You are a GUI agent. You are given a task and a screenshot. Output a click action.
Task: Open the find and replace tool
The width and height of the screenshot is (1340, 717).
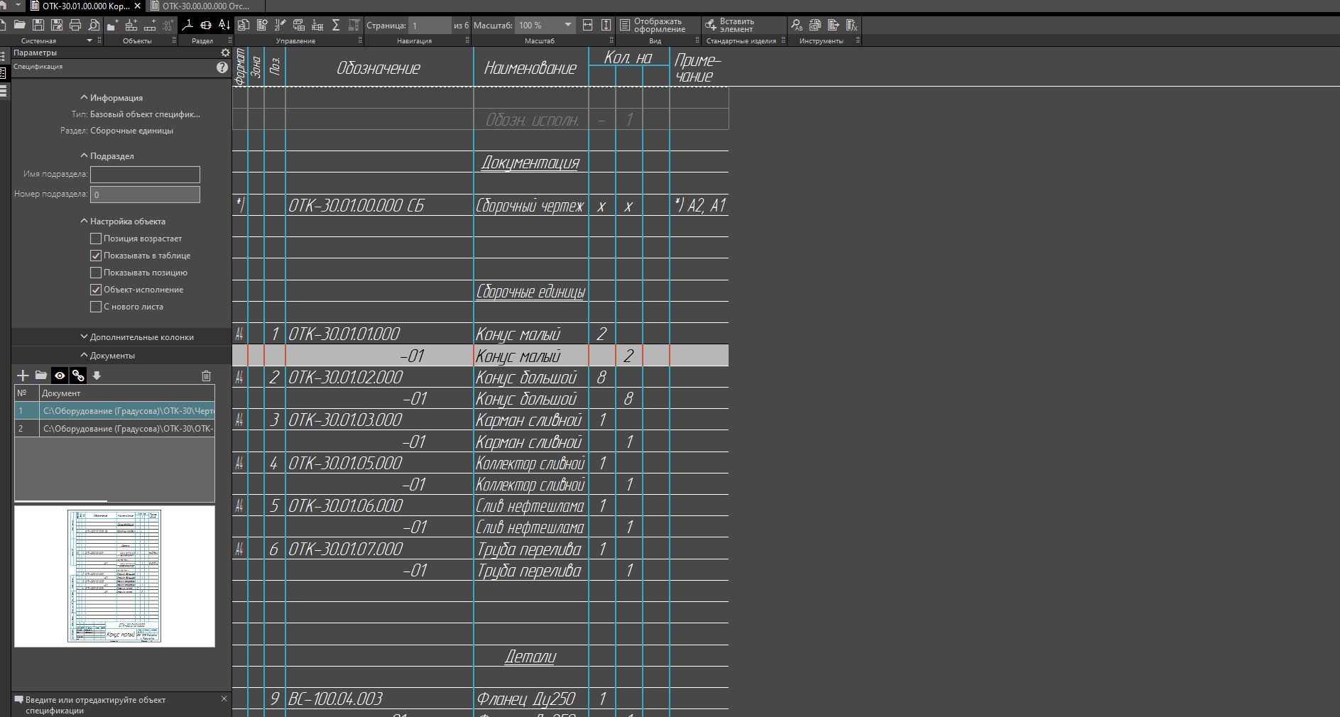797,25
